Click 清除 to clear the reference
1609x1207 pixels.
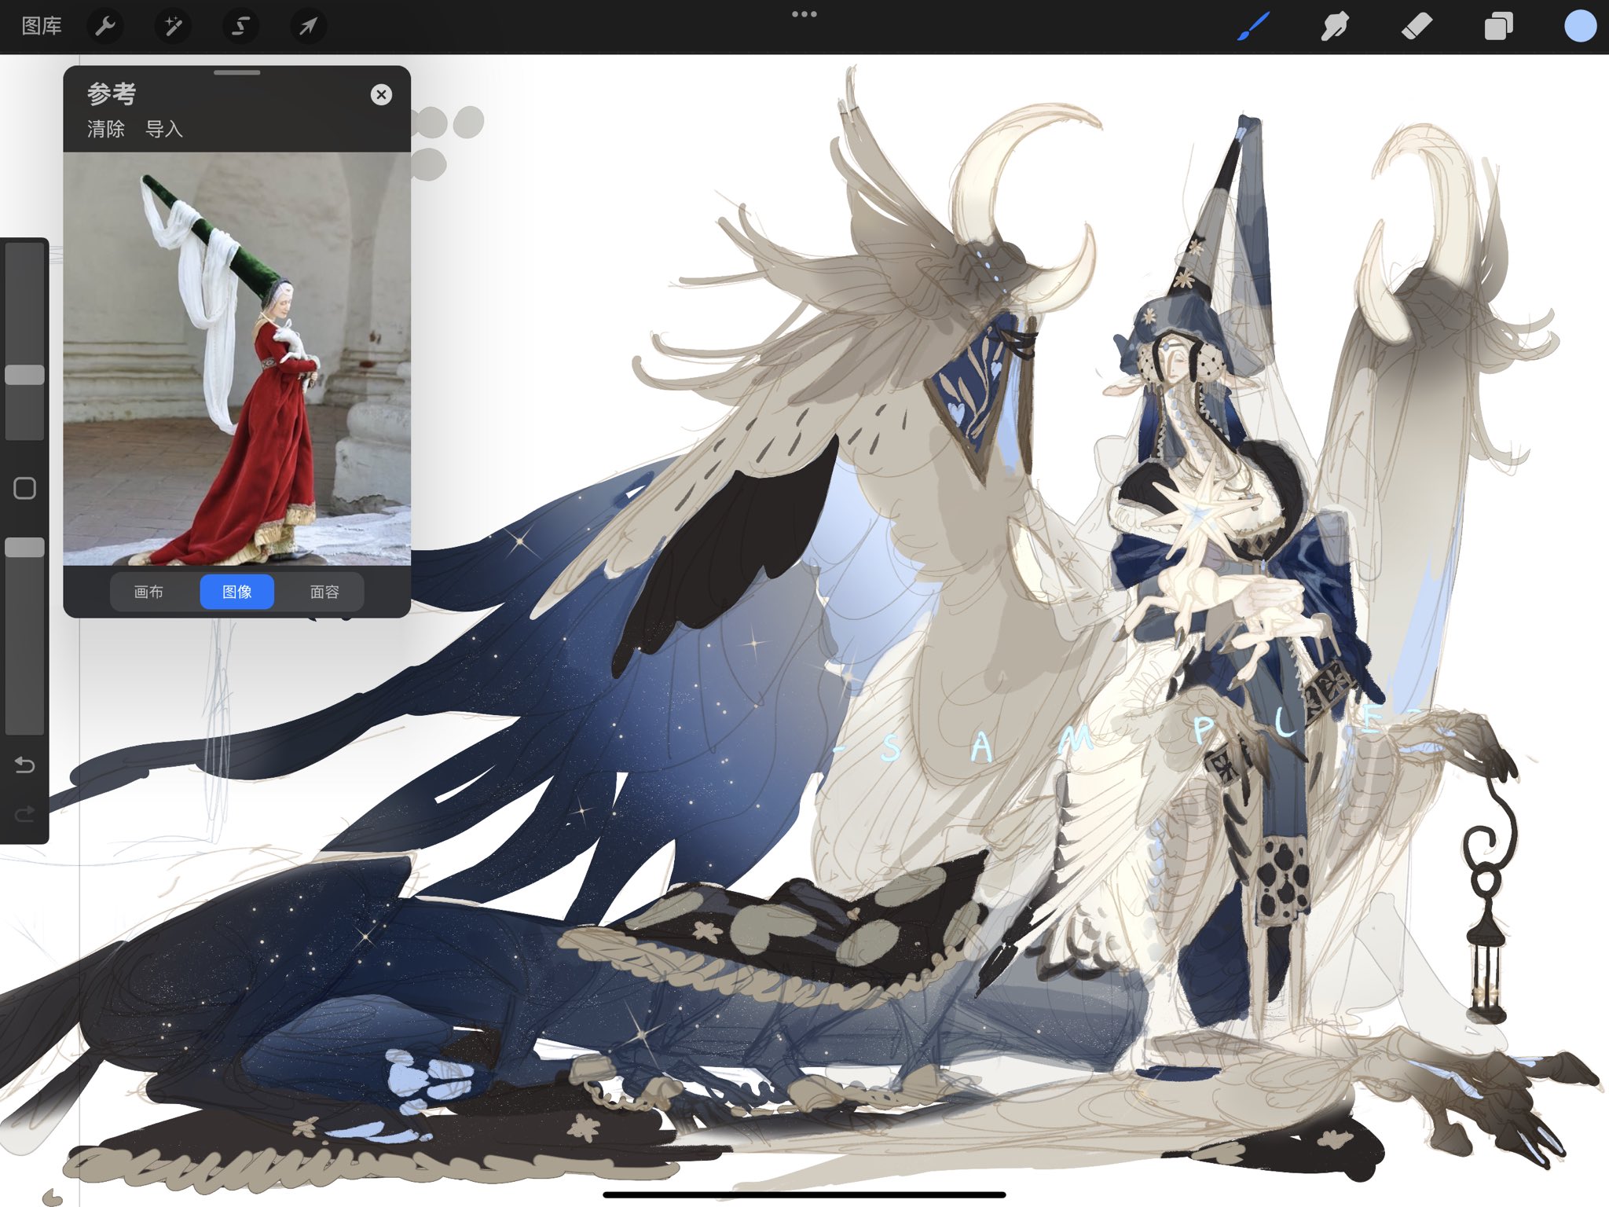(106, 129)
